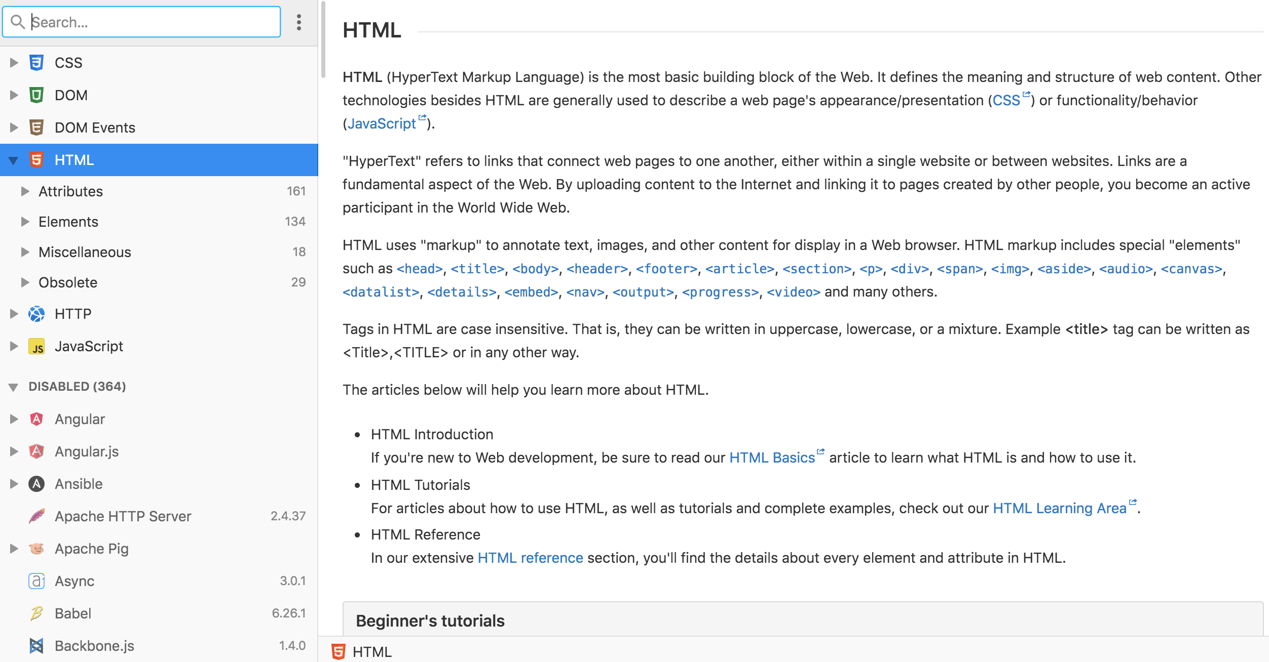The height and width of the screenshot is (662, 1269).
Task: Click the external link icon after HTML Learning Area
Action: 1133,502
